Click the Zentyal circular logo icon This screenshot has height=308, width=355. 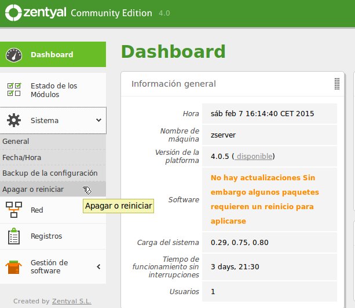tap(13, 13)
